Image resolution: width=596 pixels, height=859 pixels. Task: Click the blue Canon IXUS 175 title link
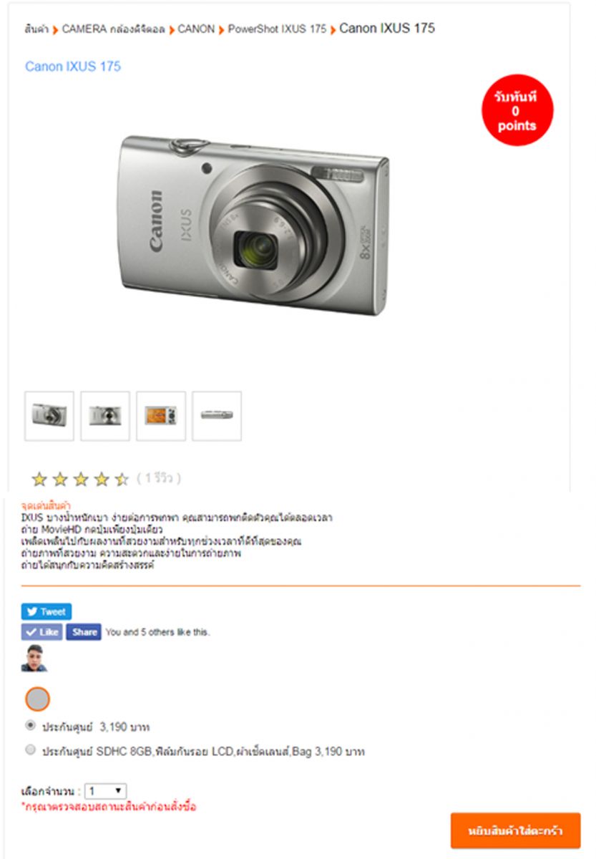pyautogui.click(x=73, y=67)
